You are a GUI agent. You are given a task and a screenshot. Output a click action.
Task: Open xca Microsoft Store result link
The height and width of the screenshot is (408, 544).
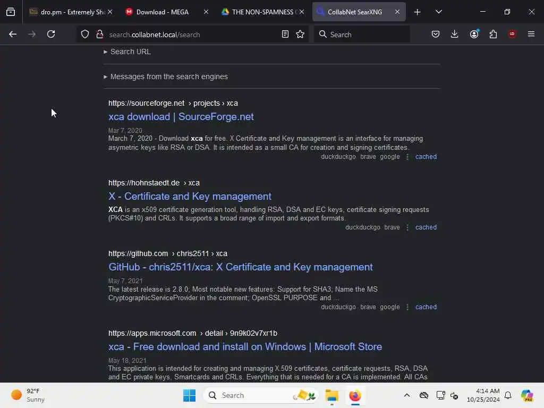pos(245,346)
